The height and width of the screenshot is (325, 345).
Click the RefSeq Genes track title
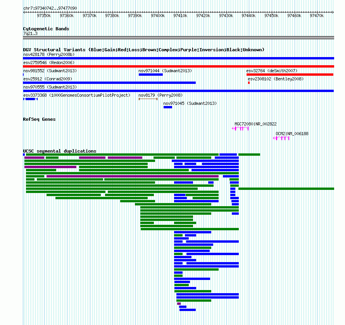click(39, 119)
